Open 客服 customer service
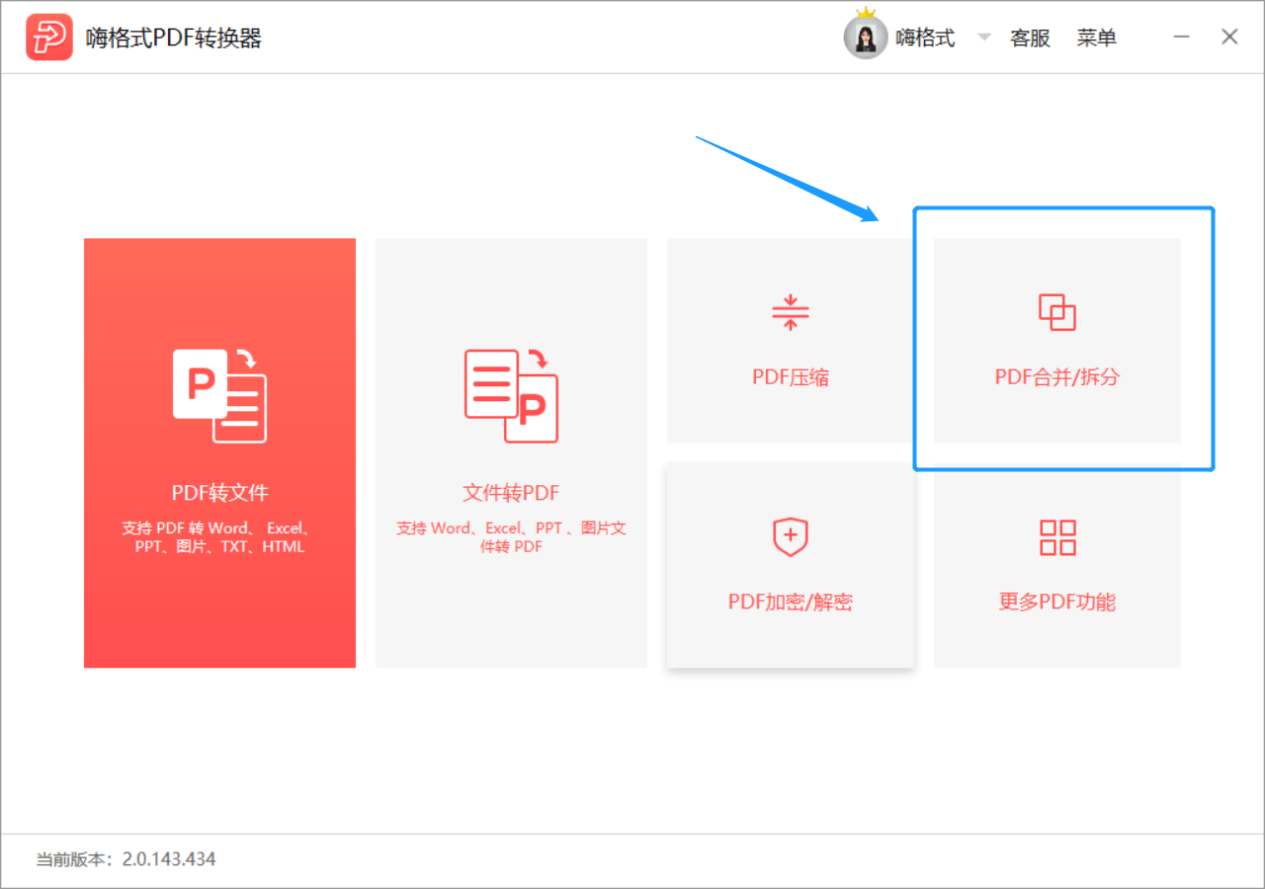The image size is (1265, 889). 1030,38
